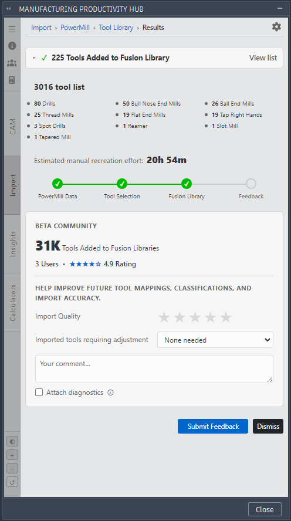Click the 31K tools added figure
Viewport: 291px width, 521px height.
[48, 246]
